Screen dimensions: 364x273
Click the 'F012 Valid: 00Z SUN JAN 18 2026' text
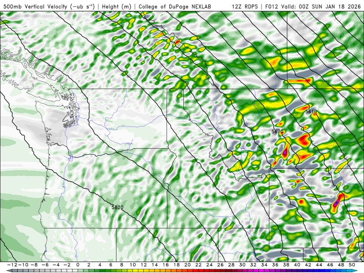tap(313, 6)
